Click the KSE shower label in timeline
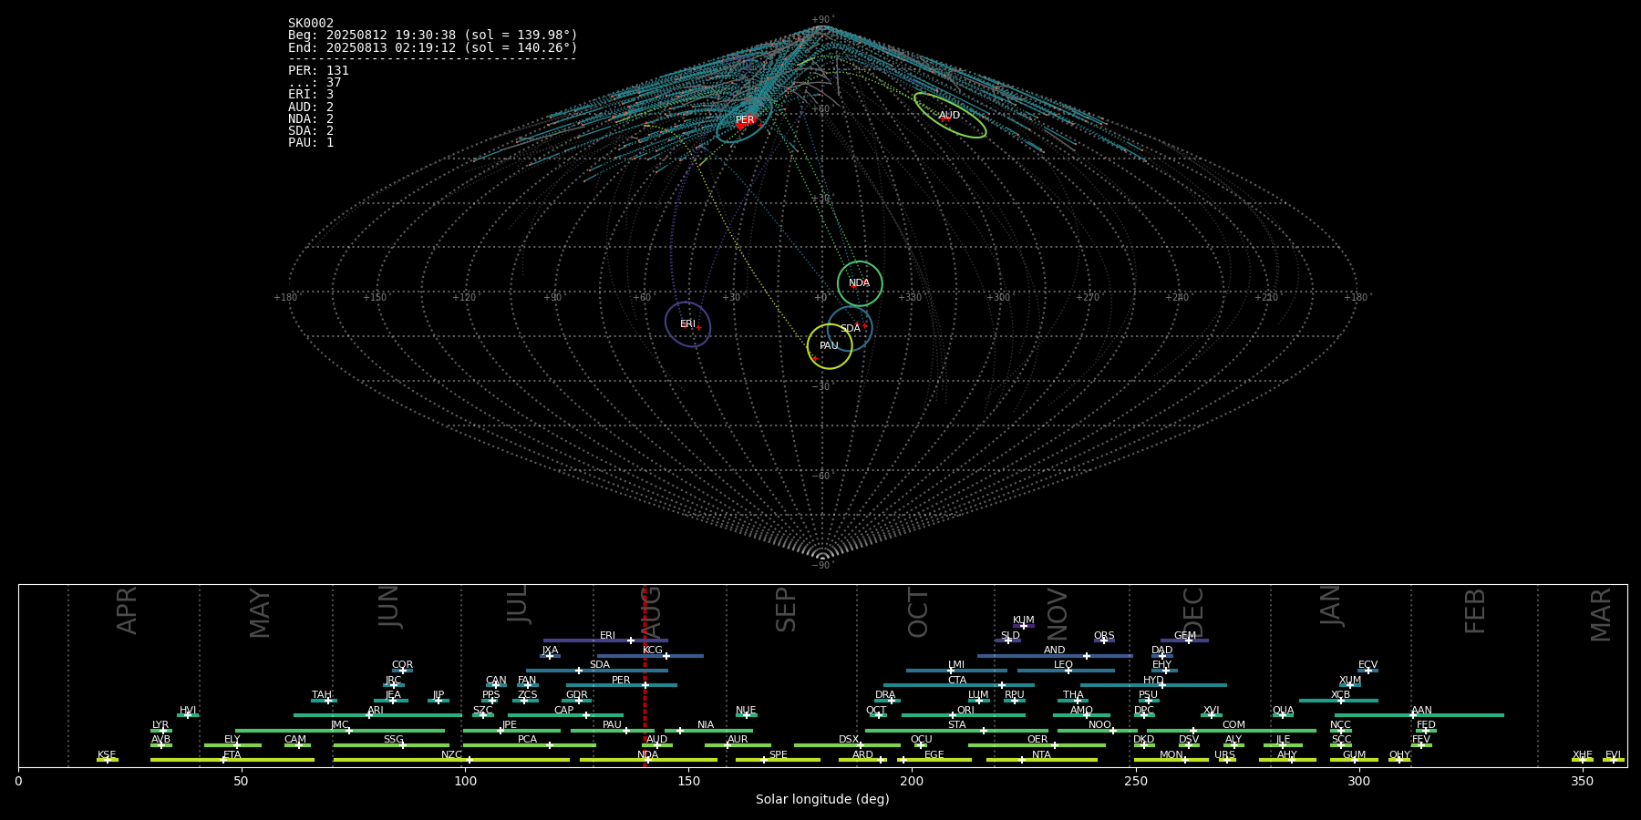 [107, 755]
